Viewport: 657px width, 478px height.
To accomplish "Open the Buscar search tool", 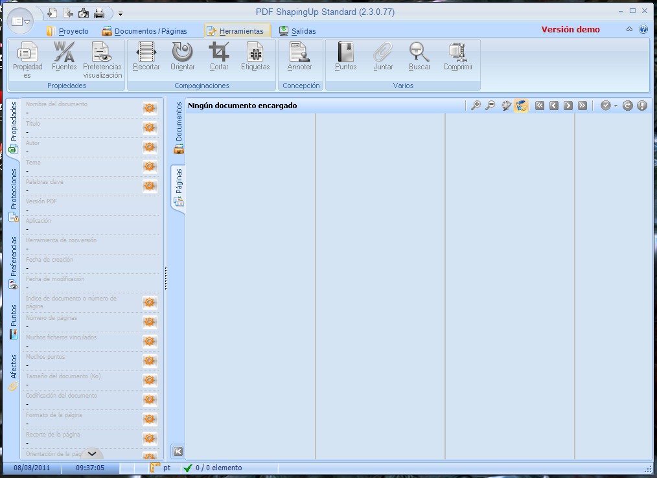I will (x=419, y=56).
